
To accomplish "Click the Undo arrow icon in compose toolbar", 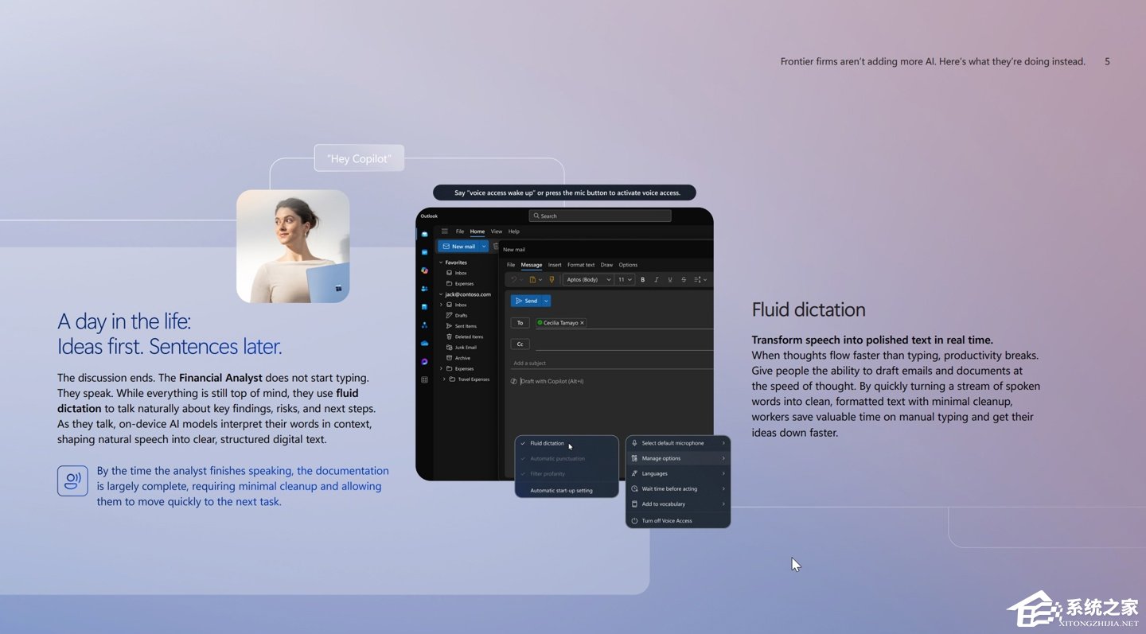I will 514,279.
